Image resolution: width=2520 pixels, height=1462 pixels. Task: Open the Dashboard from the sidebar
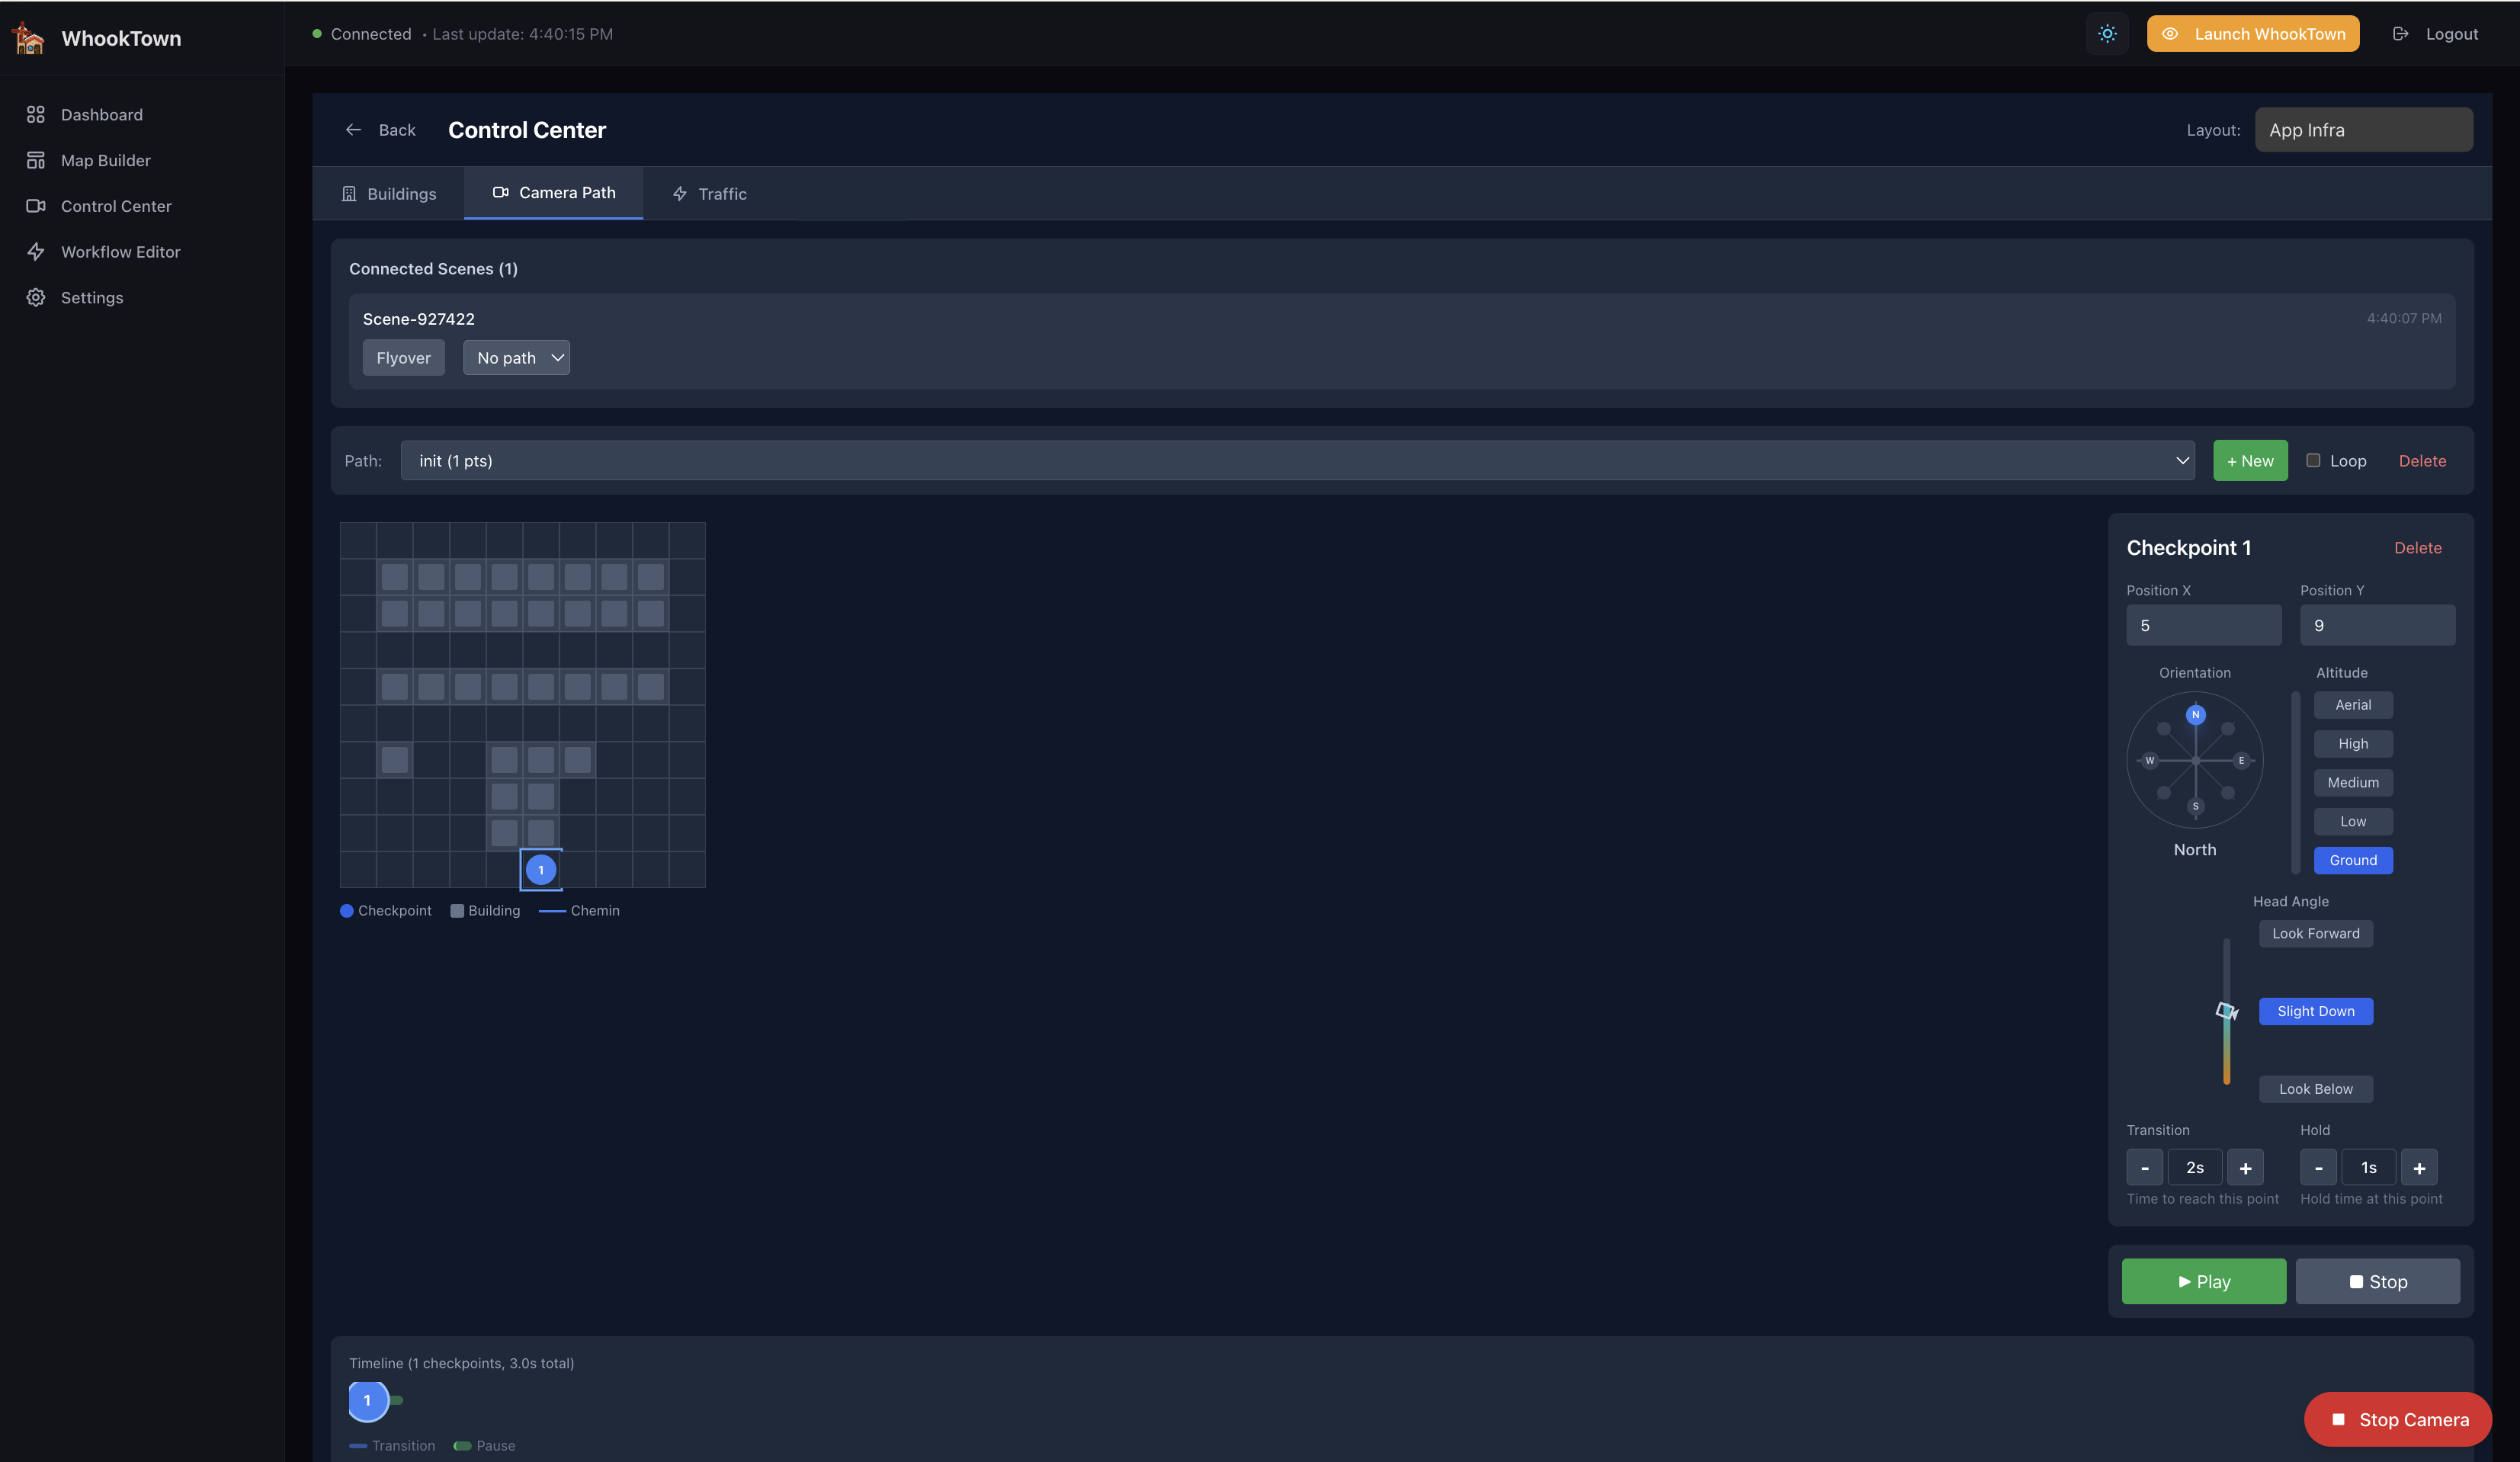(103, 114)
